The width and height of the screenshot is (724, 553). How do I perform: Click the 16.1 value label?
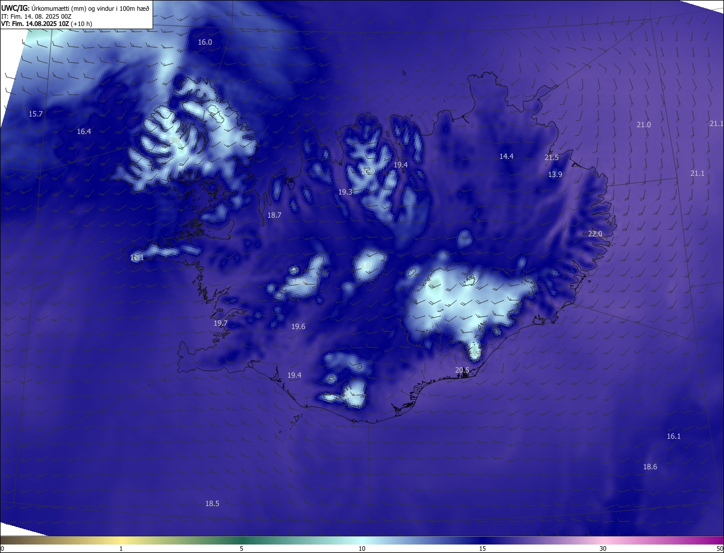coord(674,436)
